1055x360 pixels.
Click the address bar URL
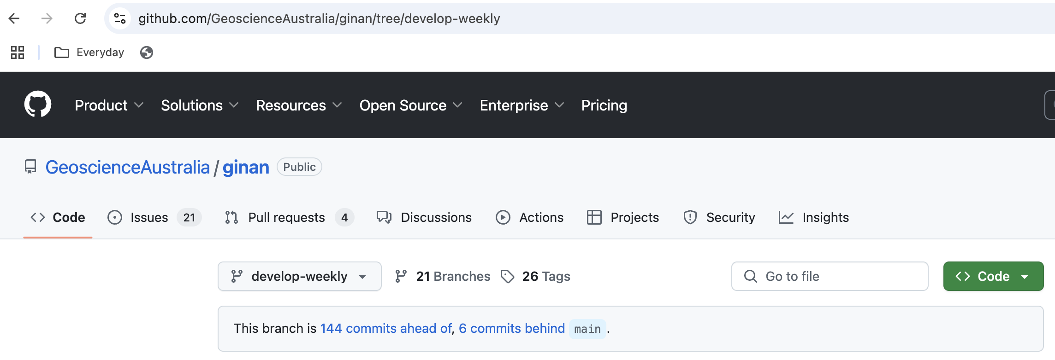319,18
